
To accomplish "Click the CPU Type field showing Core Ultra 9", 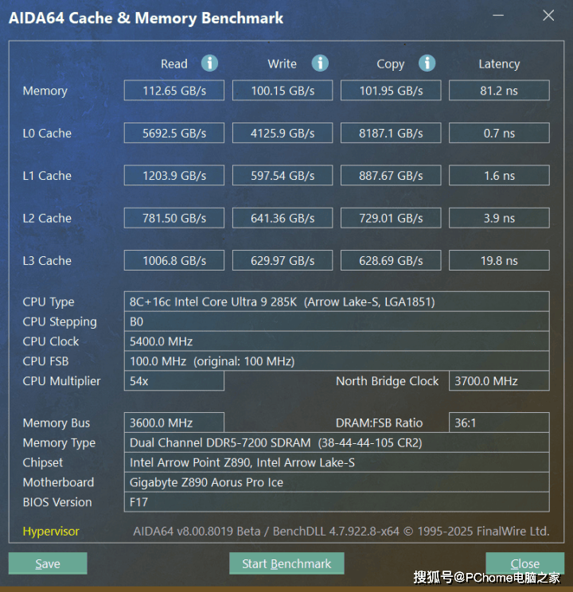I will coord(337,302).
